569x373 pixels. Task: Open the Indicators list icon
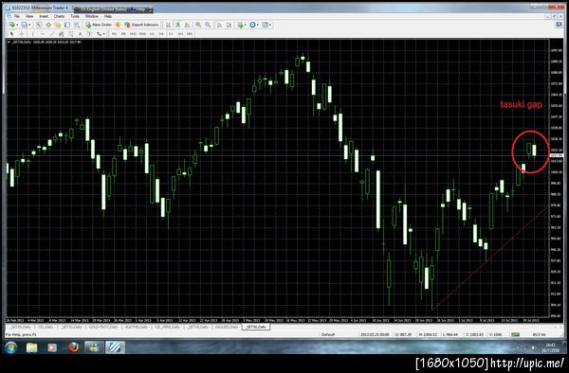coord(240,25)
